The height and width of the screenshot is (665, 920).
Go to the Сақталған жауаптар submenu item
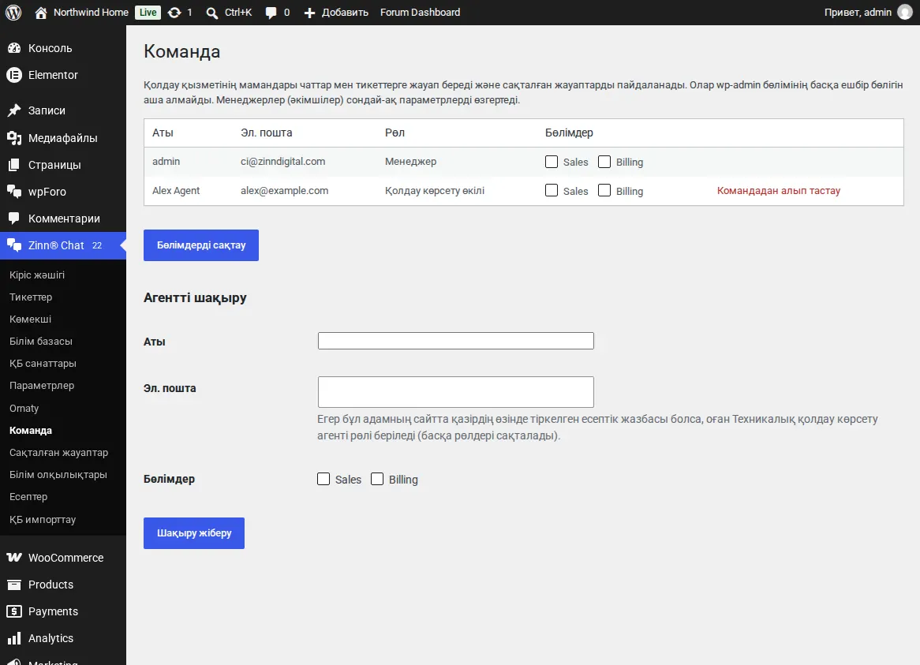point(58,453)
